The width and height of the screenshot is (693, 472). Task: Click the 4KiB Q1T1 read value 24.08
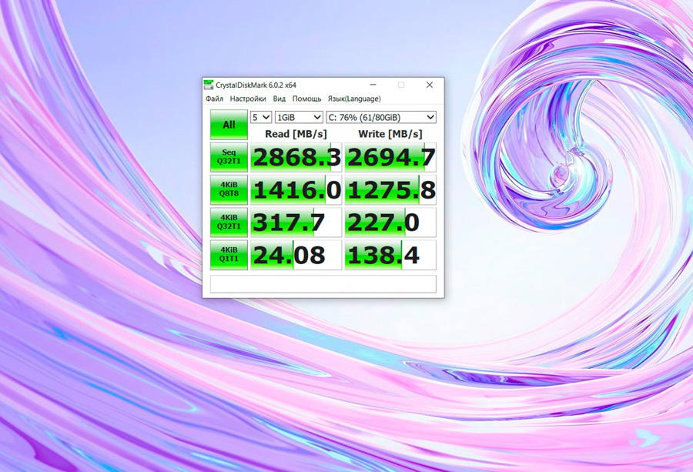click(x=296, y=255)
